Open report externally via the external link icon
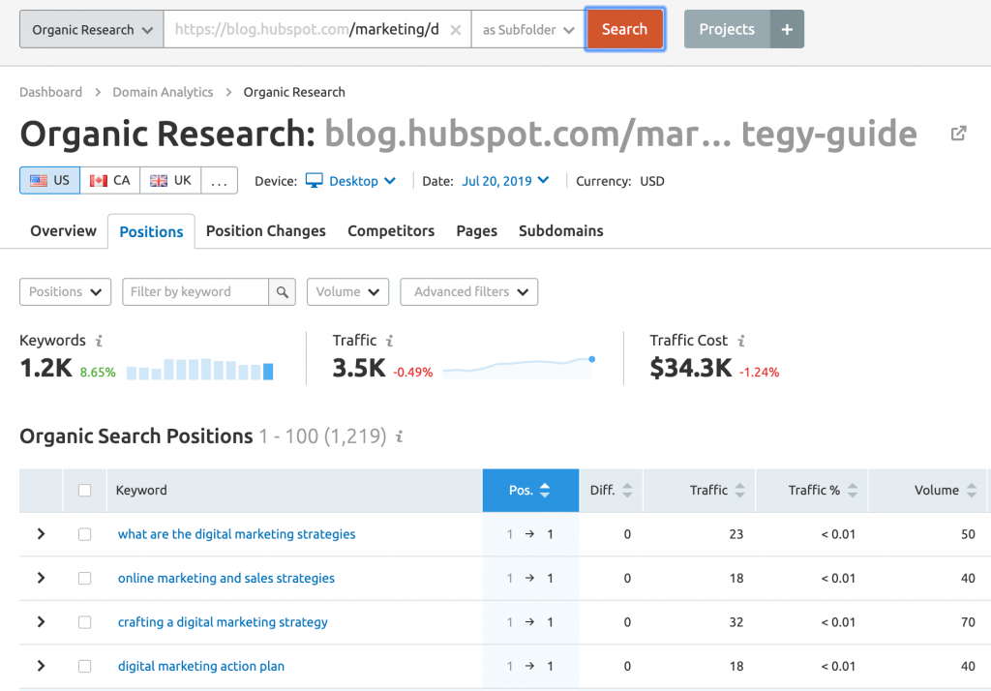This screenshot has height=691, width=991. [957, 135]
